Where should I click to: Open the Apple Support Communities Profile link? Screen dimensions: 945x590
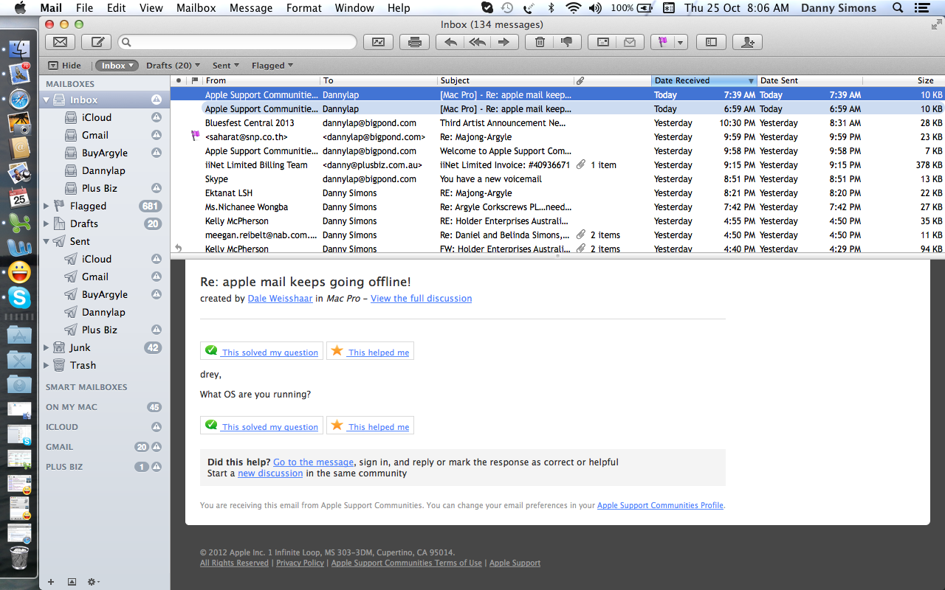pyautogui.click(x=660, y=506)
